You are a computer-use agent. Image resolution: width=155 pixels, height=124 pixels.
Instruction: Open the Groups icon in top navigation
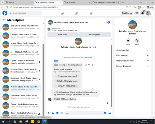pyautogui.click(x=91, y=13)
